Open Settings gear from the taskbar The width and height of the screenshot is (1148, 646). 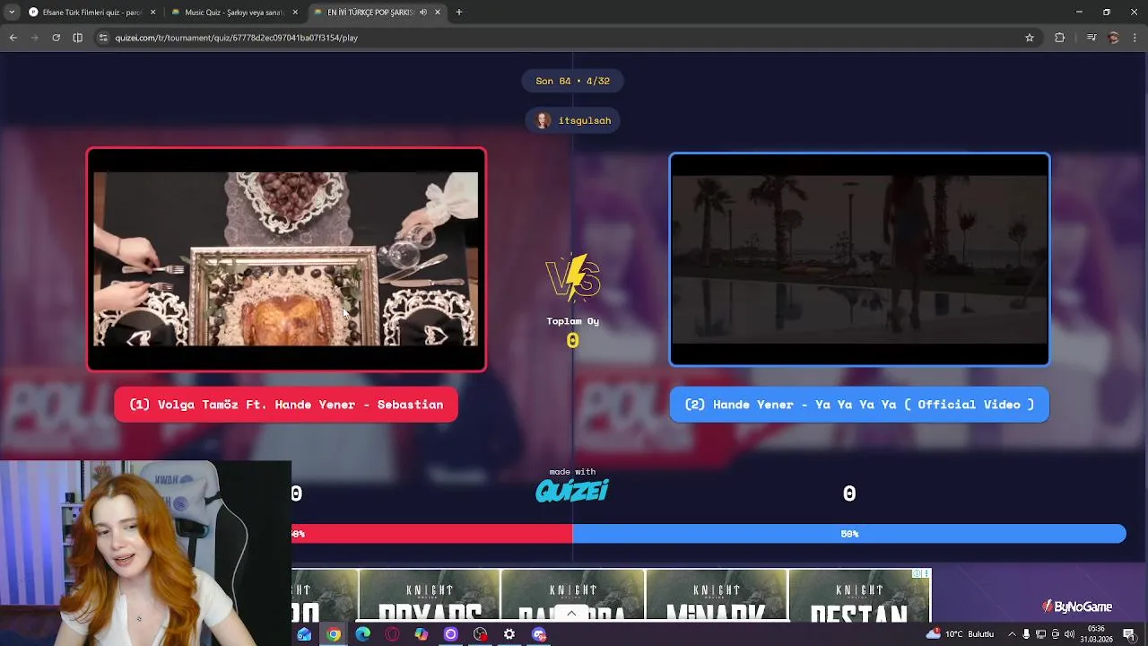tap(509, 634)
